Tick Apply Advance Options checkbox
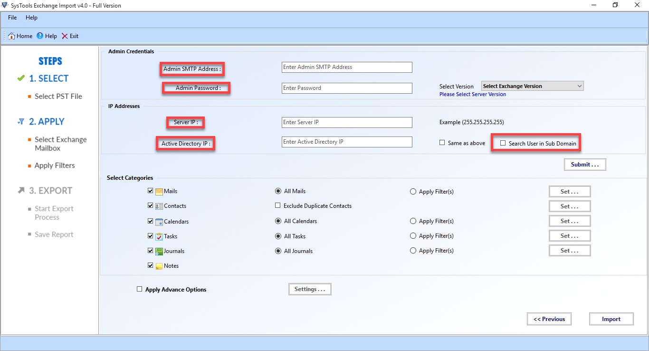649x351 pixels. click(139, 289)
